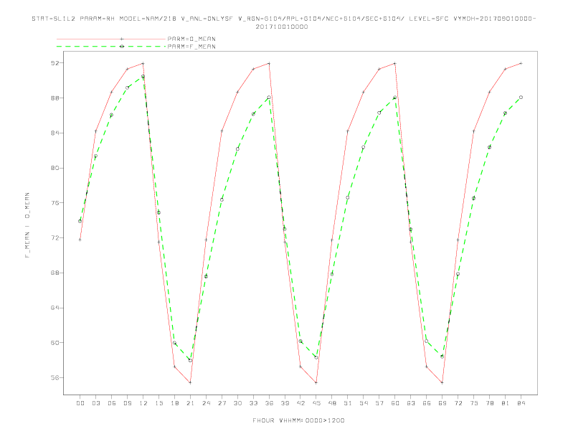Click x-axis tick label 39

(285, 403)
